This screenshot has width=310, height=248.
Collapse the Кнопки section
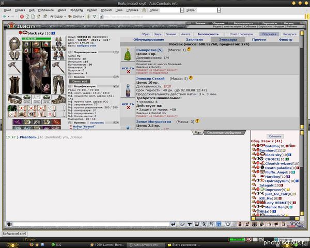pos(70,77)
